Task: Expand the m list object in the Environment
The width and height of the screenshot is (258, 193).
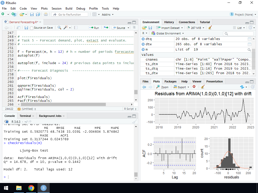Action: coord(143,50)
